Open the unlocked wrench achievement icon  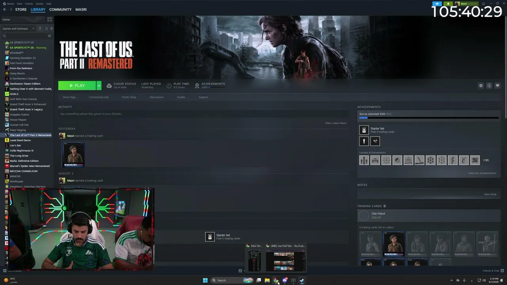tap(375, 141)
